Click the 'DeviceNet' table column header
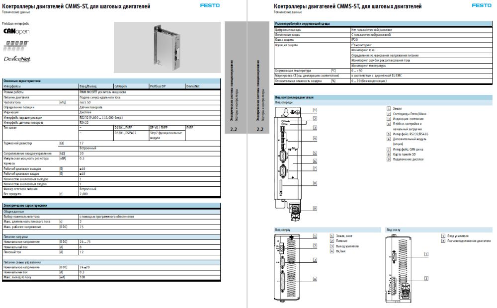Viewport: 497px width, 308px height. click(x=193, y=86)
